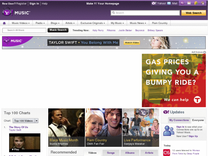Click the Search All Music field
The height and width of the screenshot is (156, 208).
(24, 30)
